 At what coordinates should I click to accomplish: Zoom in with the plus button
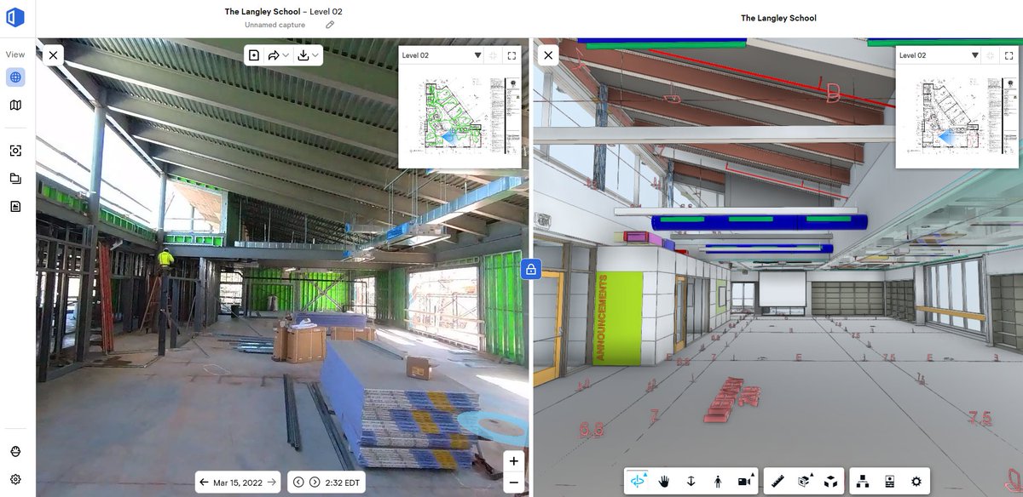point(513,460)
